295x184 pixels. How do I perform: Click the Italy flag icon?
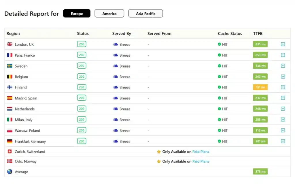10,120
